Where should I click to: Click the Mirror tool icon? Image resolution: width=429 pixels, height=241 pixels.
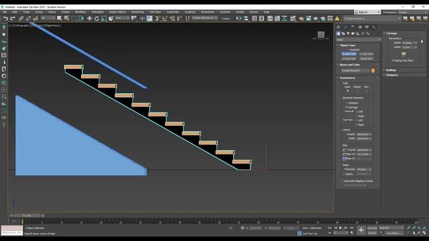pyautogui.click(x=239, y=19)
